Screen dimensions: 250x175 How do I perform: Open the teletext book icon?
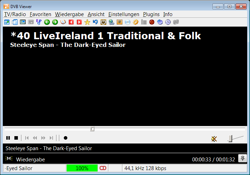63,22
